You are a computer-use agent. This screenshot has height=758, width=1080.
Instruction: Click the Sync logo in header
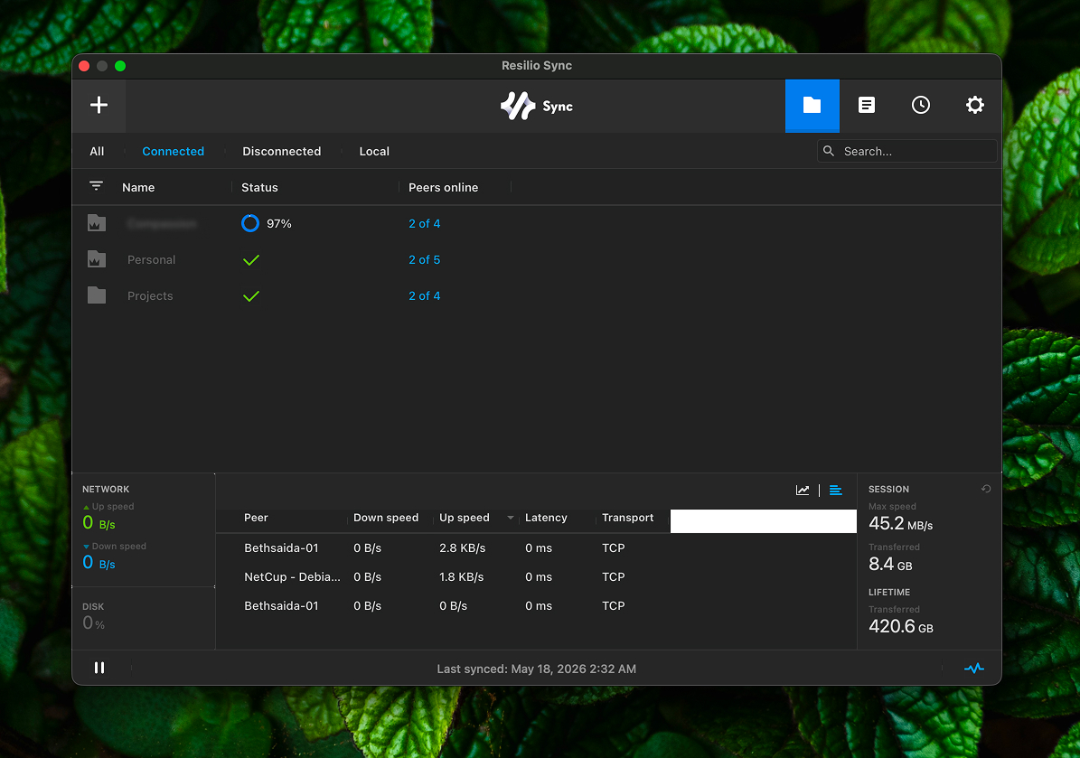(537, 106)
